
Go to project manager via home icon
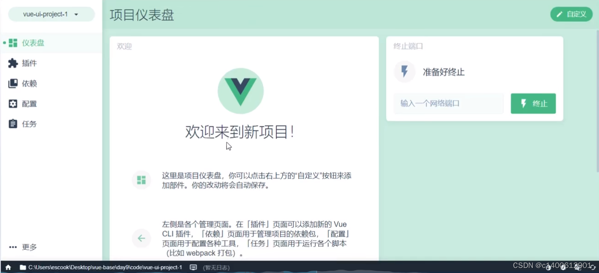coord(8,267)
